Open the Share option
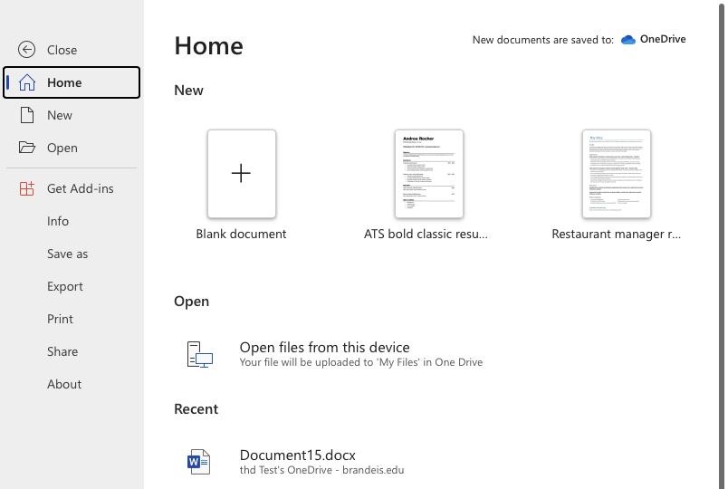The width and height of the screenshot is (728, 489). [72, 351]
